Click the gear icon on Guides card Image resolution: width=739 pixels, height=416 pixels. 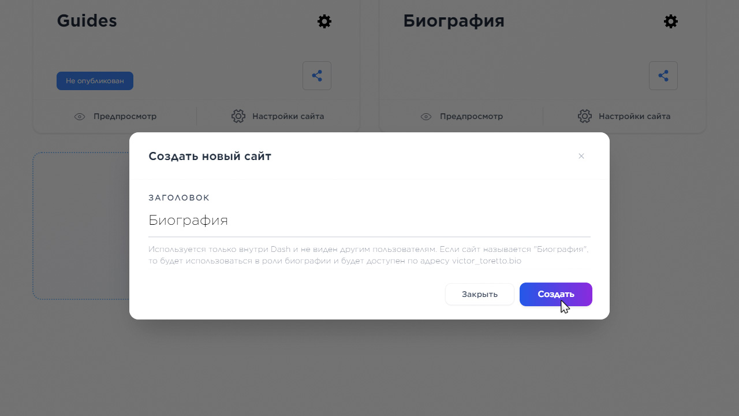[324, 21]
